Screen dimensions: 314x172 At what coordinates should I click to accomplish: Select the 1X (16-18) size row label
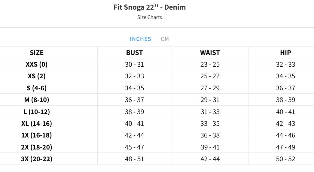37,135
